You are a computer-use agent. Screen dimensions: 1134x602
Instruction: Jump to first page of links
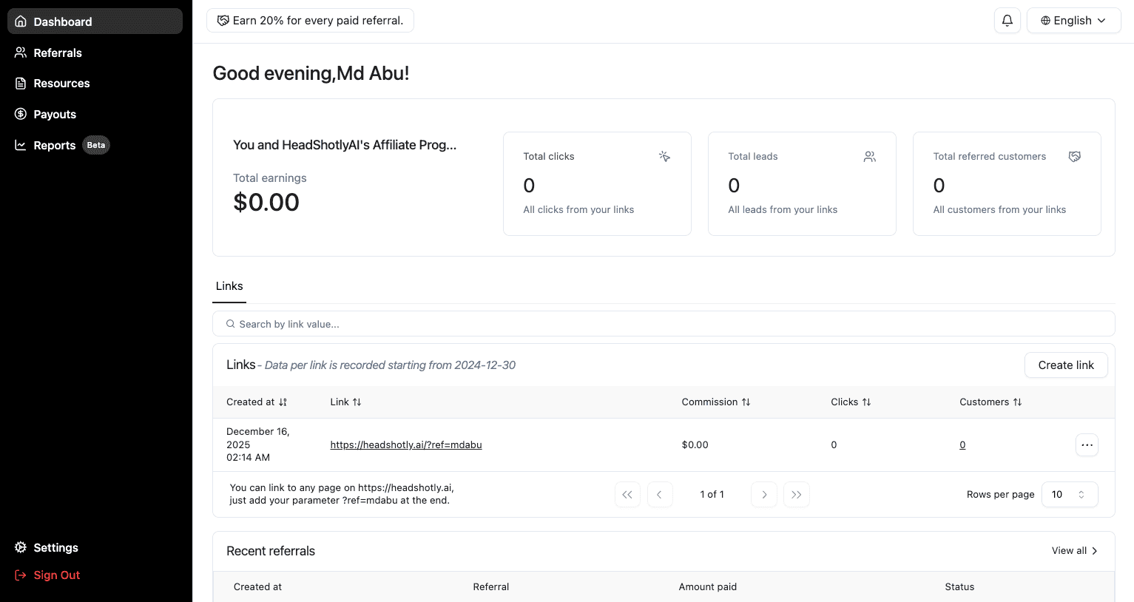(627, 495)
